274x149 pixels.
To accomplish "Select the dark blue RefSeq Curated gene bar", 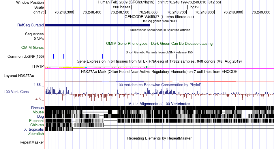I will point(97,25).
